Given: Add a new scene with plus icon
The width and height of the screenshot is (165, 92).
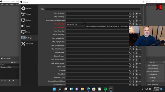Looking at the screenshot, I should (2, 81).
